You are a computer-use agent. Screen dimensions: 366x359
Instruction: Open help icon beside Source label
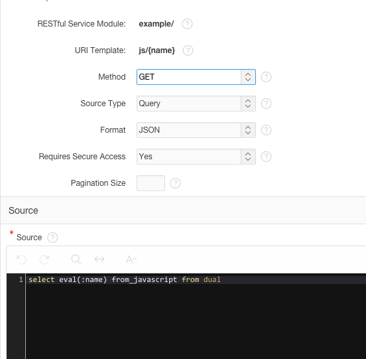52,238
